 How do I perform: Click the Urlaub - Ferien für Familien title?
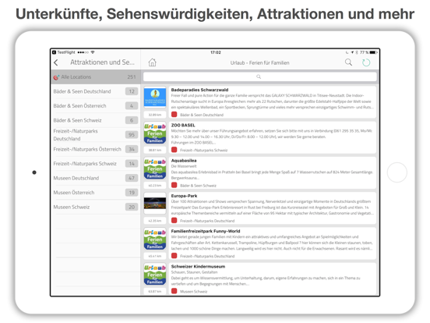259,63
